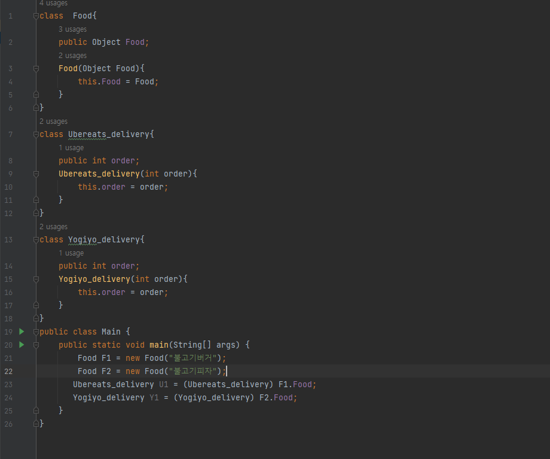Collapse the main method fold marker on line 20
550x459 pixels.
[36, 345]
